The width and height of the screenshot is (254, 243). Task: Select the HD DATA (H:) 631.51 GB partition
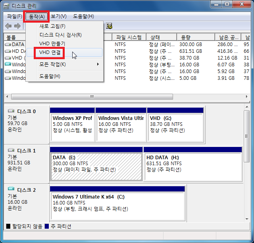point(193,164)
